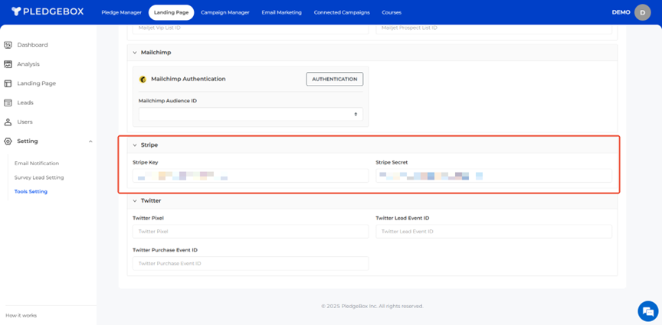Collapse the Setting sidebar menu chevron
This screenshot has width=662, height=325.
coord(90,141)
